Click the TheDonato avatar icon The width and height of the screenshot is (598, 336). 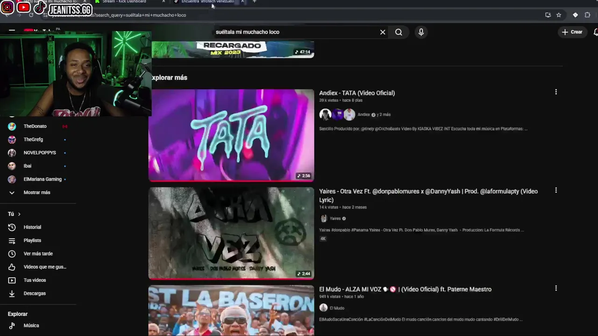pos(12,126)
